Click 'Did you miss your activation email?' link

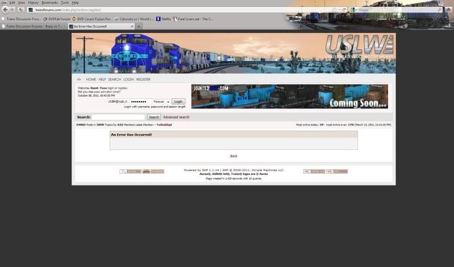click(99, 92)
